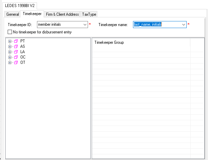Expand the AS tree node
The image size is (208, 160).
(x=10, y=46)
